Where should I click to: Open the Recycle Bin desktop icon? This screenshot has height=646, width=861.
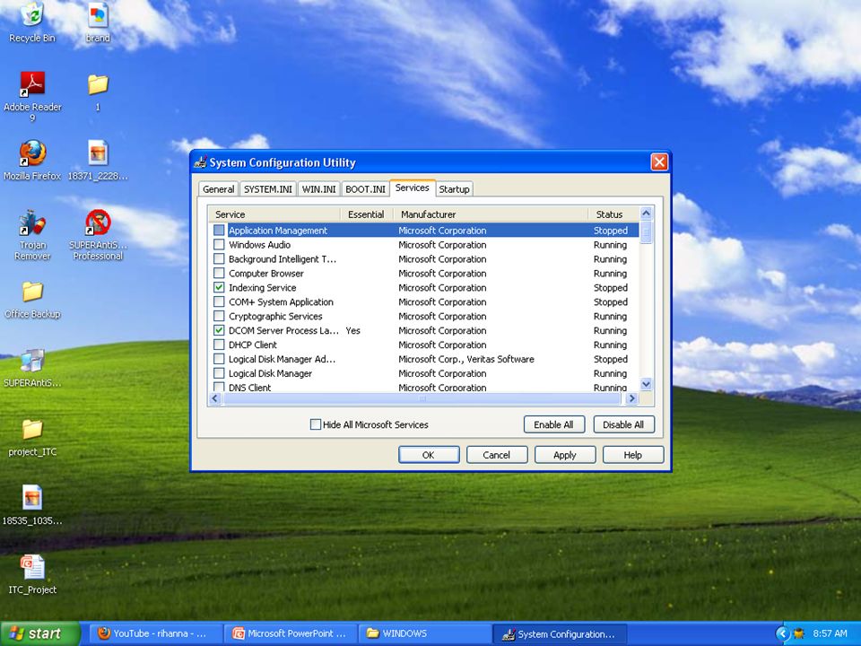pyautogui.click(x=32, y=22)
